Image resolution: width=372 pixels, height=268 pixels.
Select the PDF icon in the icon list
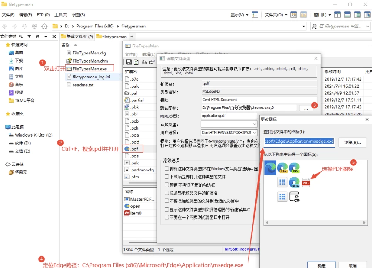click(x=306, y=182)
